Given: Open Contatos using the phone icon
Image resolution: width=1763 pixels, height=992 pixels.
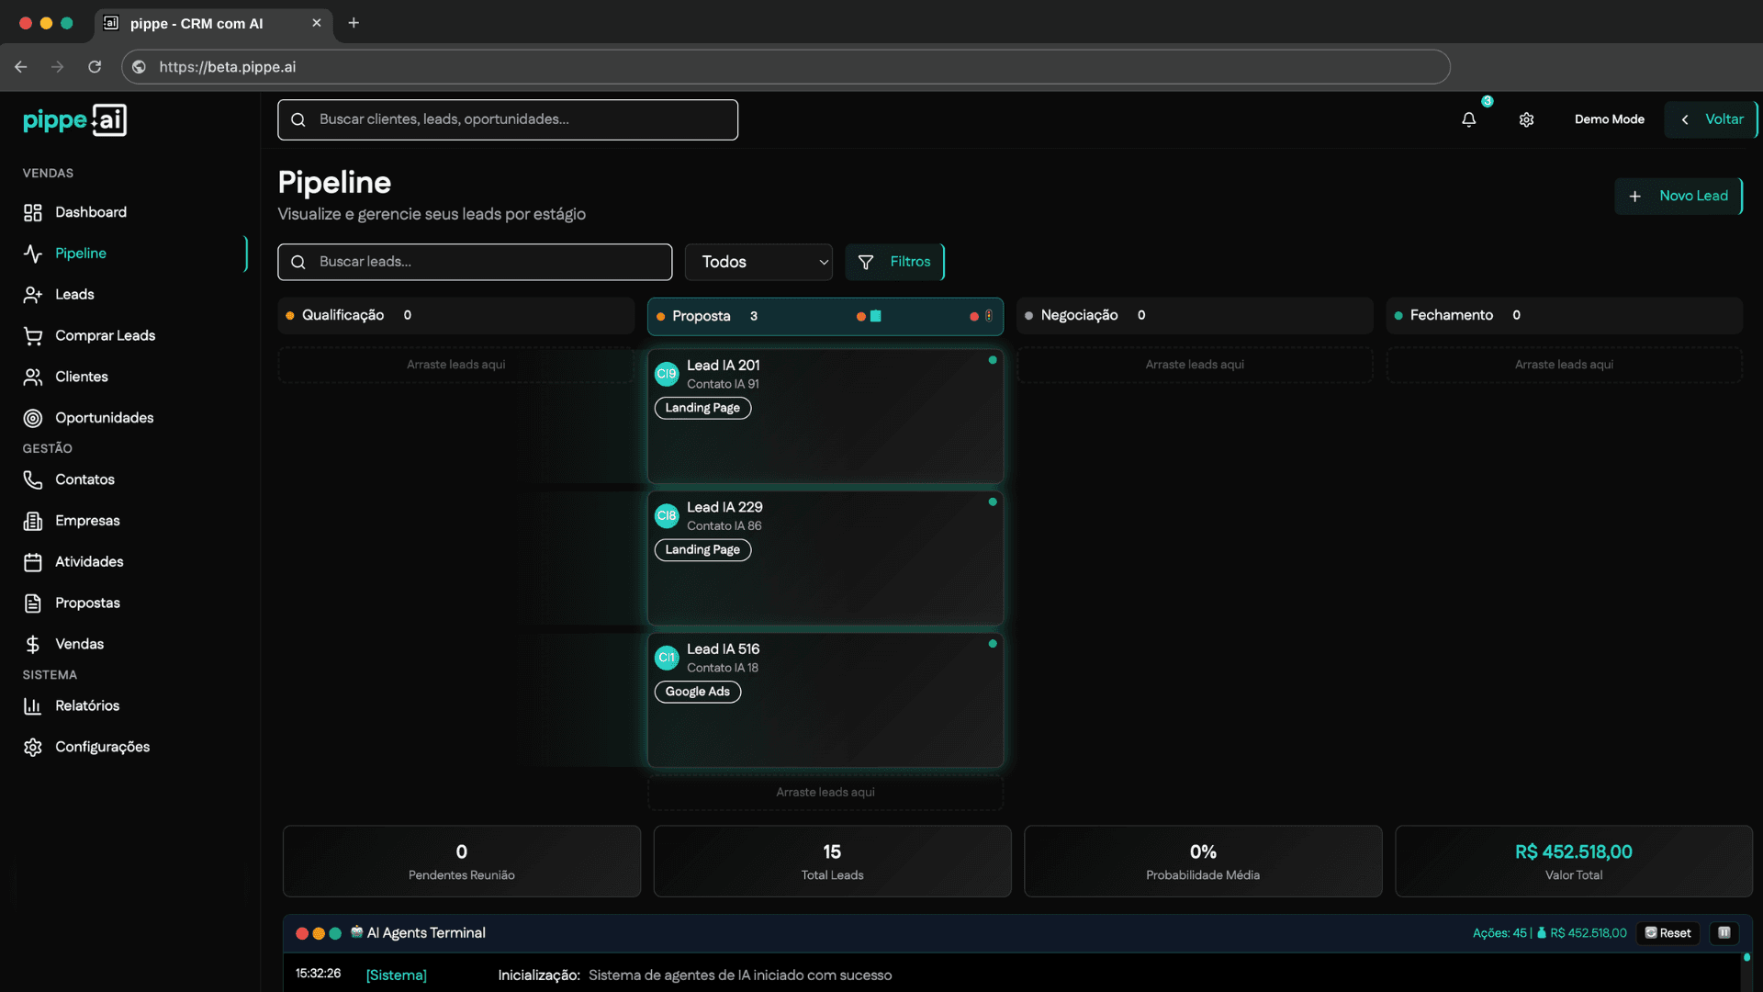Looking at the screenshot, I should click(33, 479).
